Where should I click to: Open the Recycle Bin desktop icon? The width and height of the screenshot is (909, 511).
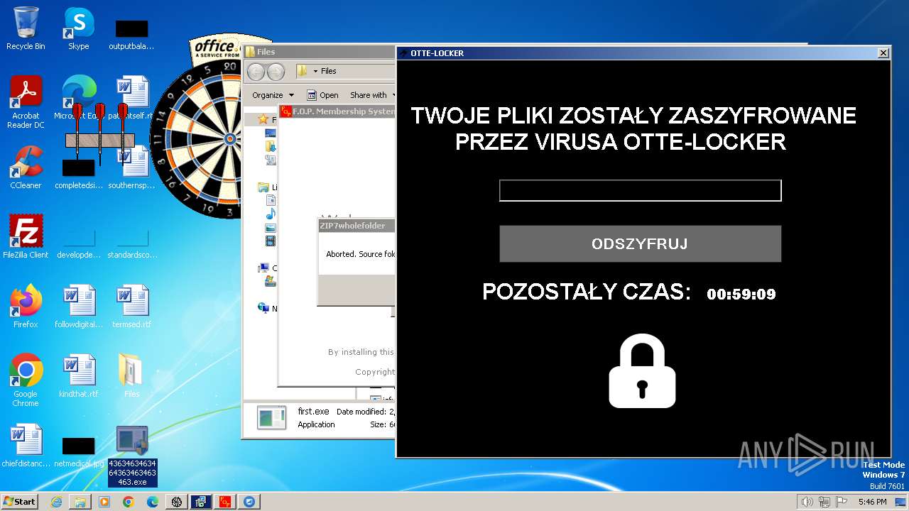click(x=26, y=28)
